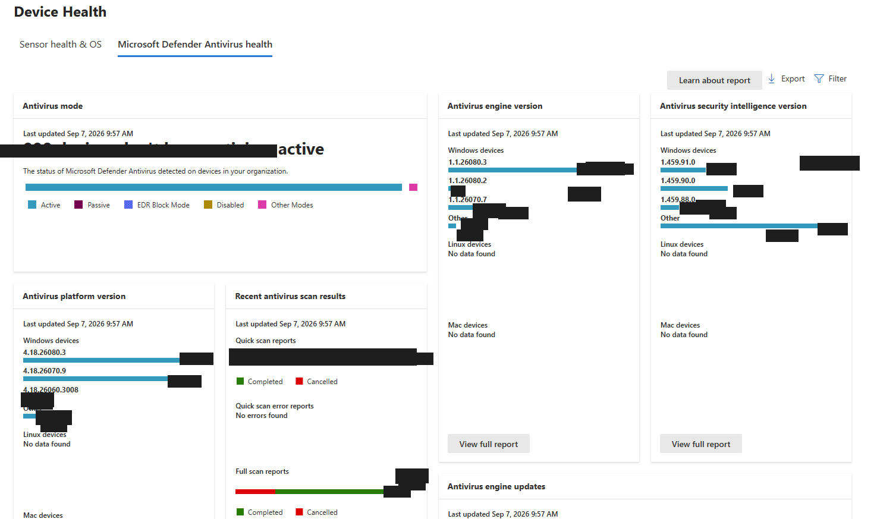Click the Disabled legend swatch
The image size is (877, 519).
point(208,205)
